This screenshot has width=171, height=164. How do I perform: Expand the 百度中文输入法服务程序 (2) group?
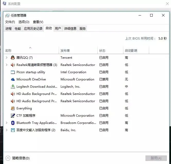pos(6,130)
